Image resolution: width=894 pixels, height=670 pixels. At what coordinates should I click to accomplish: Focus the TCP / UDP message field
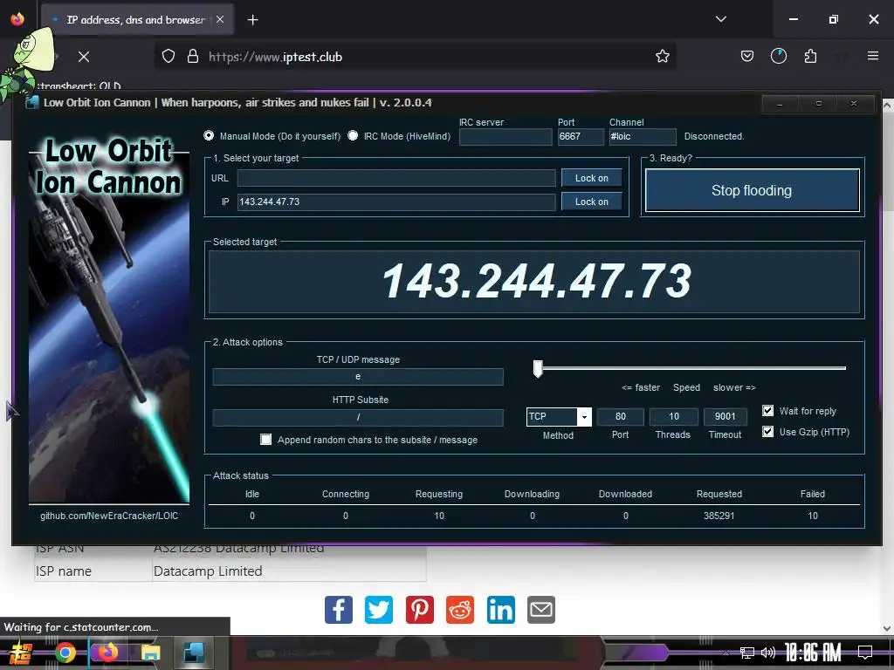358,377
